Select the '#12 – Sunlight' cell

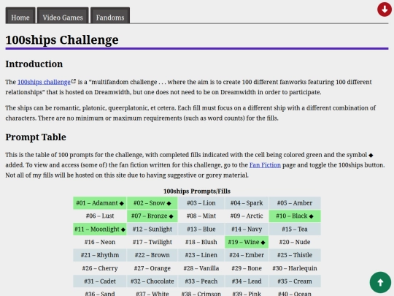pyautogui.click(x=152, y=229)
